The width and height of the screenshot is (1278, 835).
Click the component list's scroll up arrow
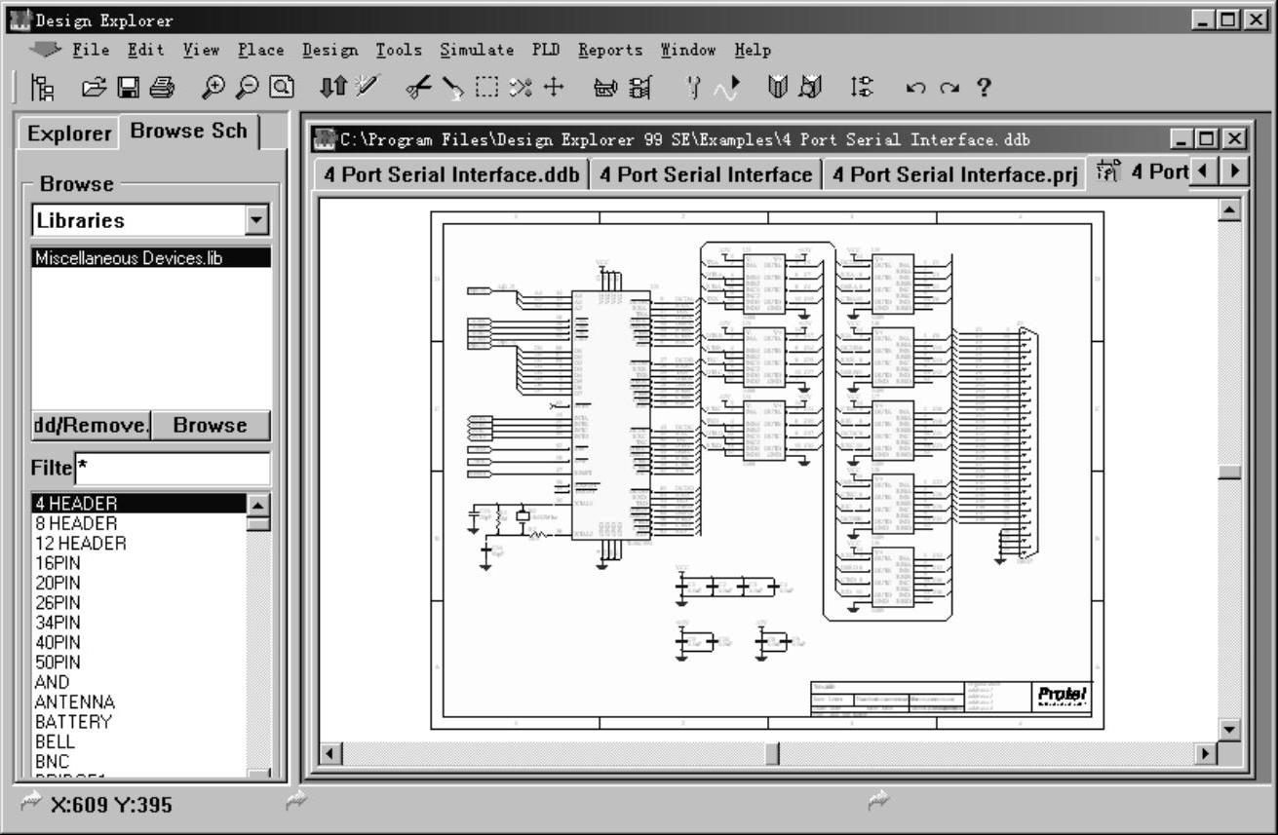(x=258, y=505)
